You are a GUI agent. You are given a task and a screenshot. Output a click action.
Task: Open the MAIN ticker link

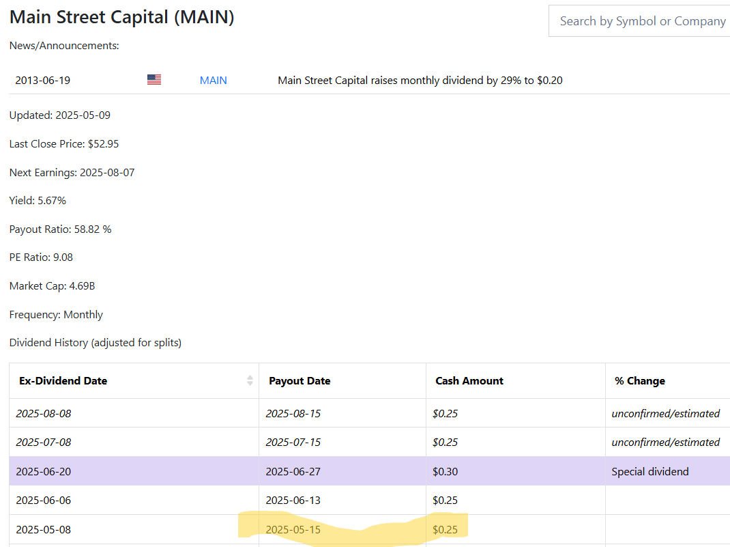[x=214, y=80]
